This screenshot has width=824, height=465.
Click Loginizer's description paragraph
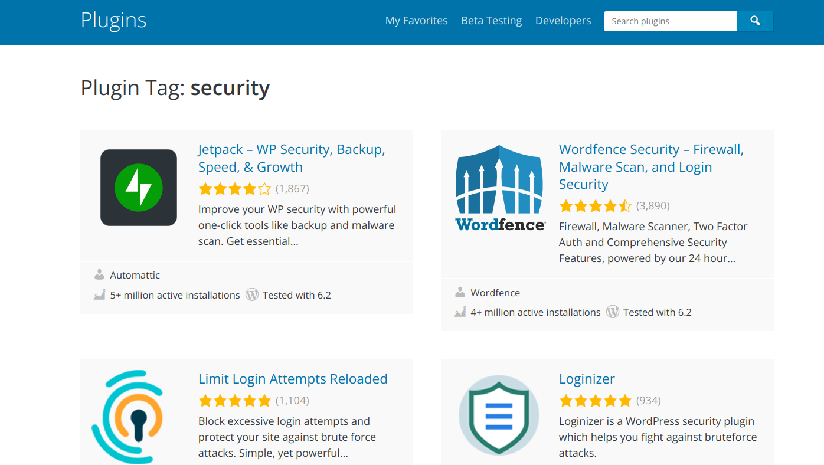(x=658, y=437)
